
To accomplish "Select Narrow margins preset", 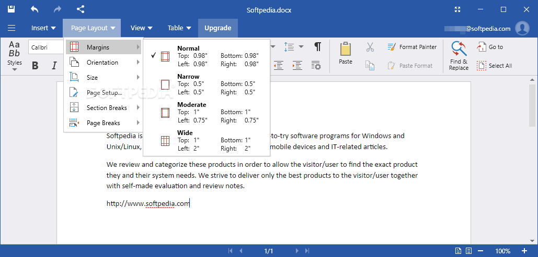I will (207, 84).
